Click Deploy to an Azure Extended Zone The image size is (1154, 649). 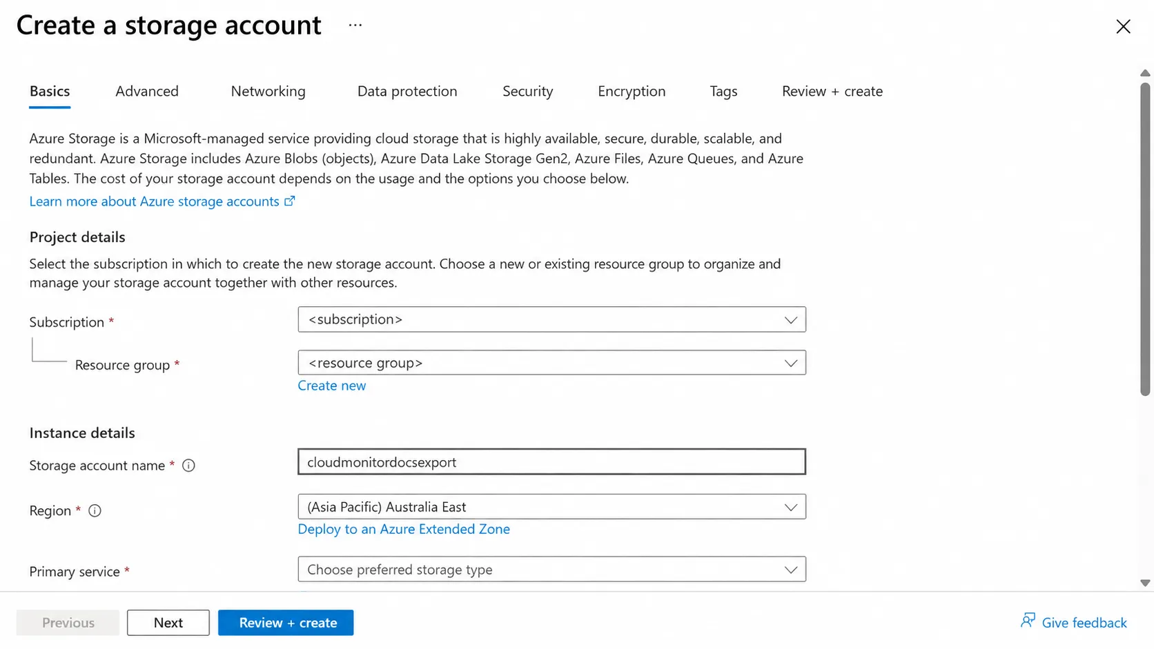[404, 529]
